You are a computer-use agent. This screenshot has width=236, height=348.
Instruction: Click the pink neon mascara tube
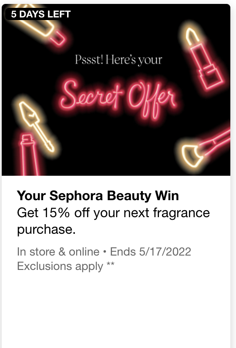coord(29,154)
